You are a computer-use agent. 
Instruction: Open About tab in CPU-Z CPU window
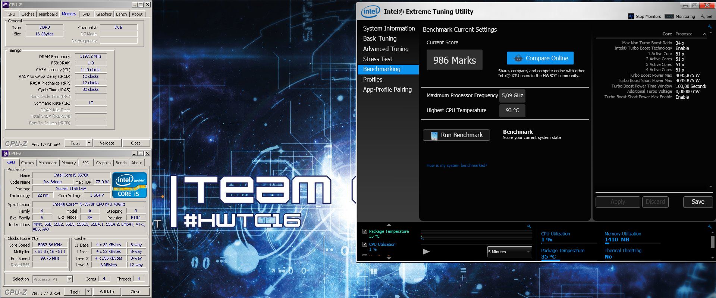point(137,163)
